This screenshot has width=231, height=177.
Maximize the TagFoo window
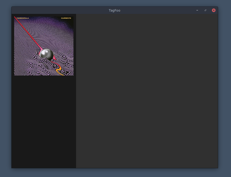pyautogui.click(x=205, y=10)
